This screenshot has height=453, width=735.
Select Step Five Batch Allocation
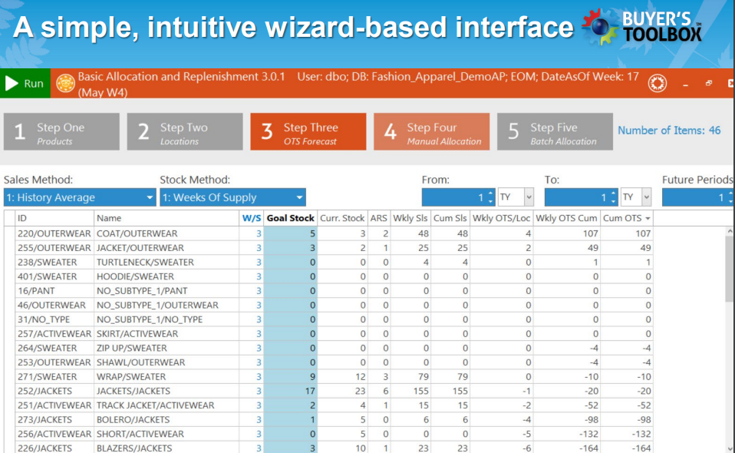tap(554, 132)
